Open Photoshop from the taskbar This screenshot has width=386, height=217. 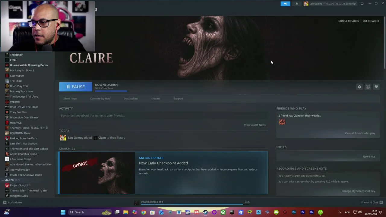(294, 212)
